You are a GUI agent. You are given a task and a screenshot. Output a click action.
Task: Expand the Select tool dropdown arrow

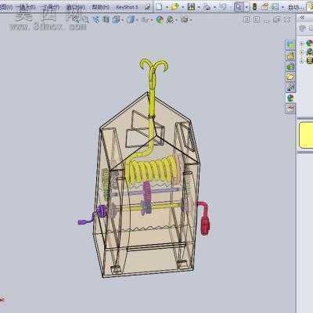(x=246, y=7)
